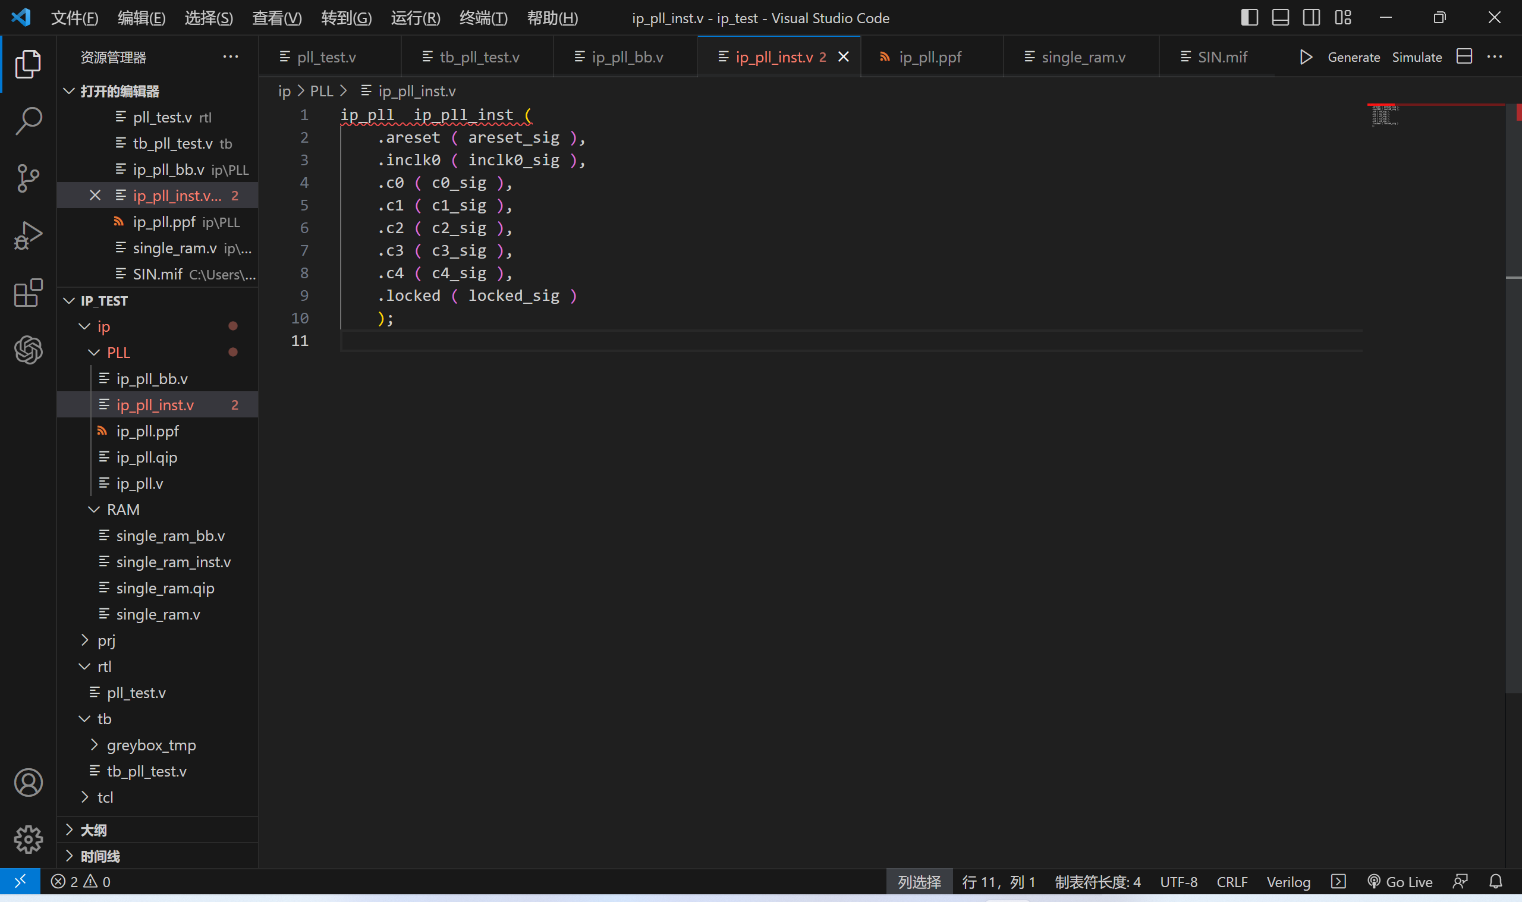This screenshot has width=1522, height=902.
Task: Open the ChatGPT extension icon
Action: 28,350
